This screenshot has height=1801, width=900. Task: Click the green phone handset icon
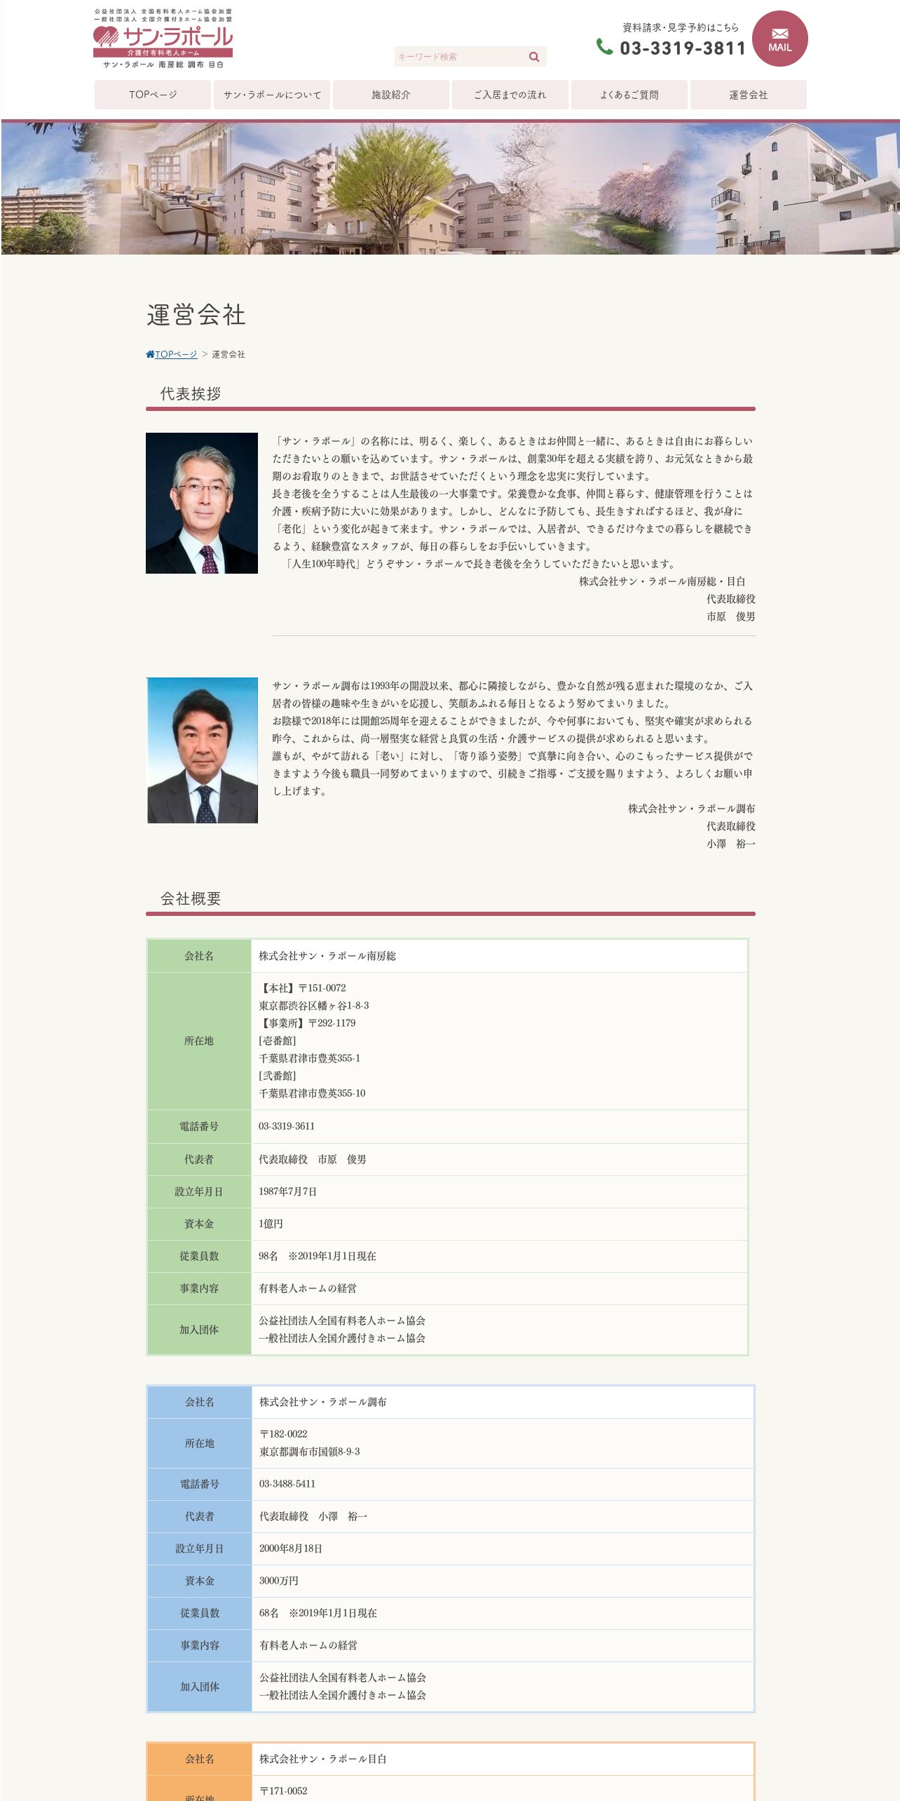coord(604,46)
